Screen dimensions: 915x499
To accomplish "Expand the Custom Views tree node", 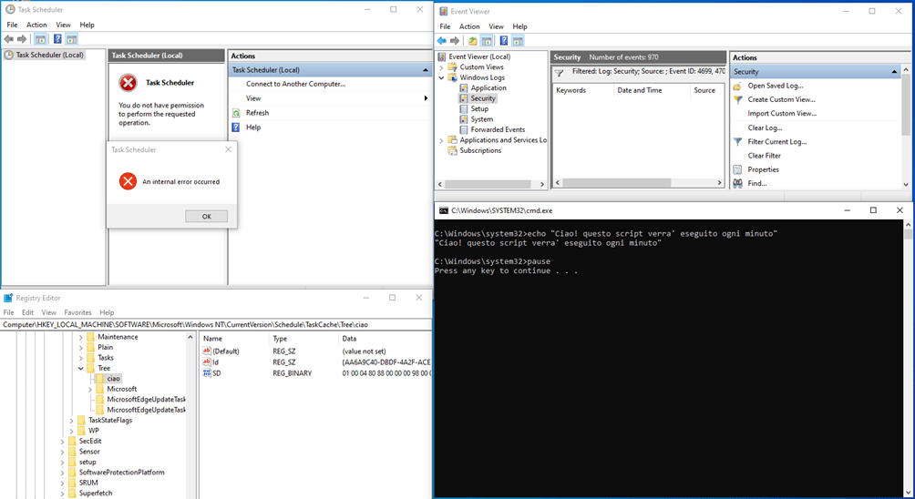I will pyautogui.click(x=442, y=67).
